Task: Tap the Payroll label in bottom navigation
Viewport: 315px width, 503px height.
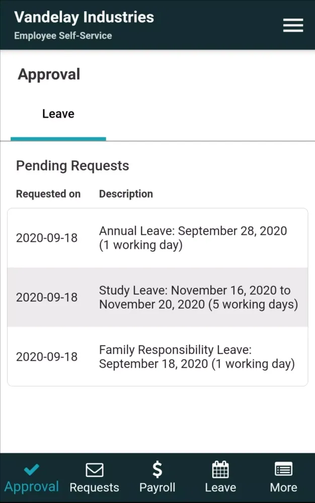Action: (x=157, y=487)
